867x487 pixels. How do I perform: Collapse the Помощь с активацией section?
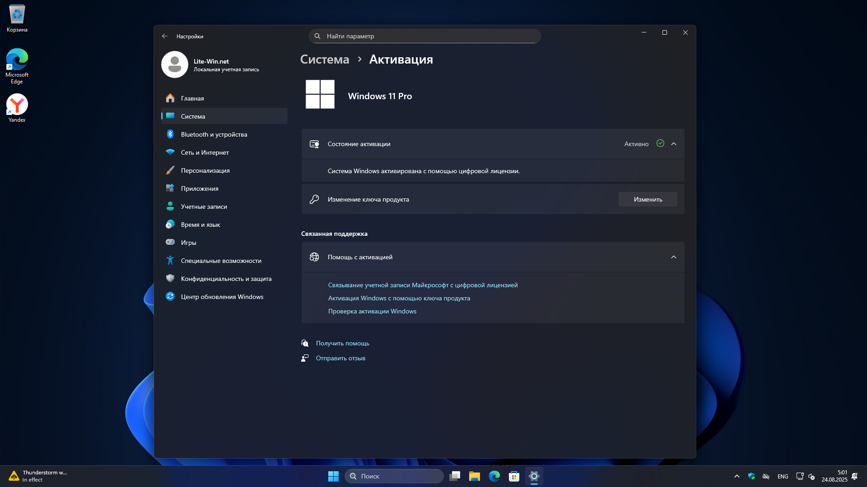pos(673,257)
